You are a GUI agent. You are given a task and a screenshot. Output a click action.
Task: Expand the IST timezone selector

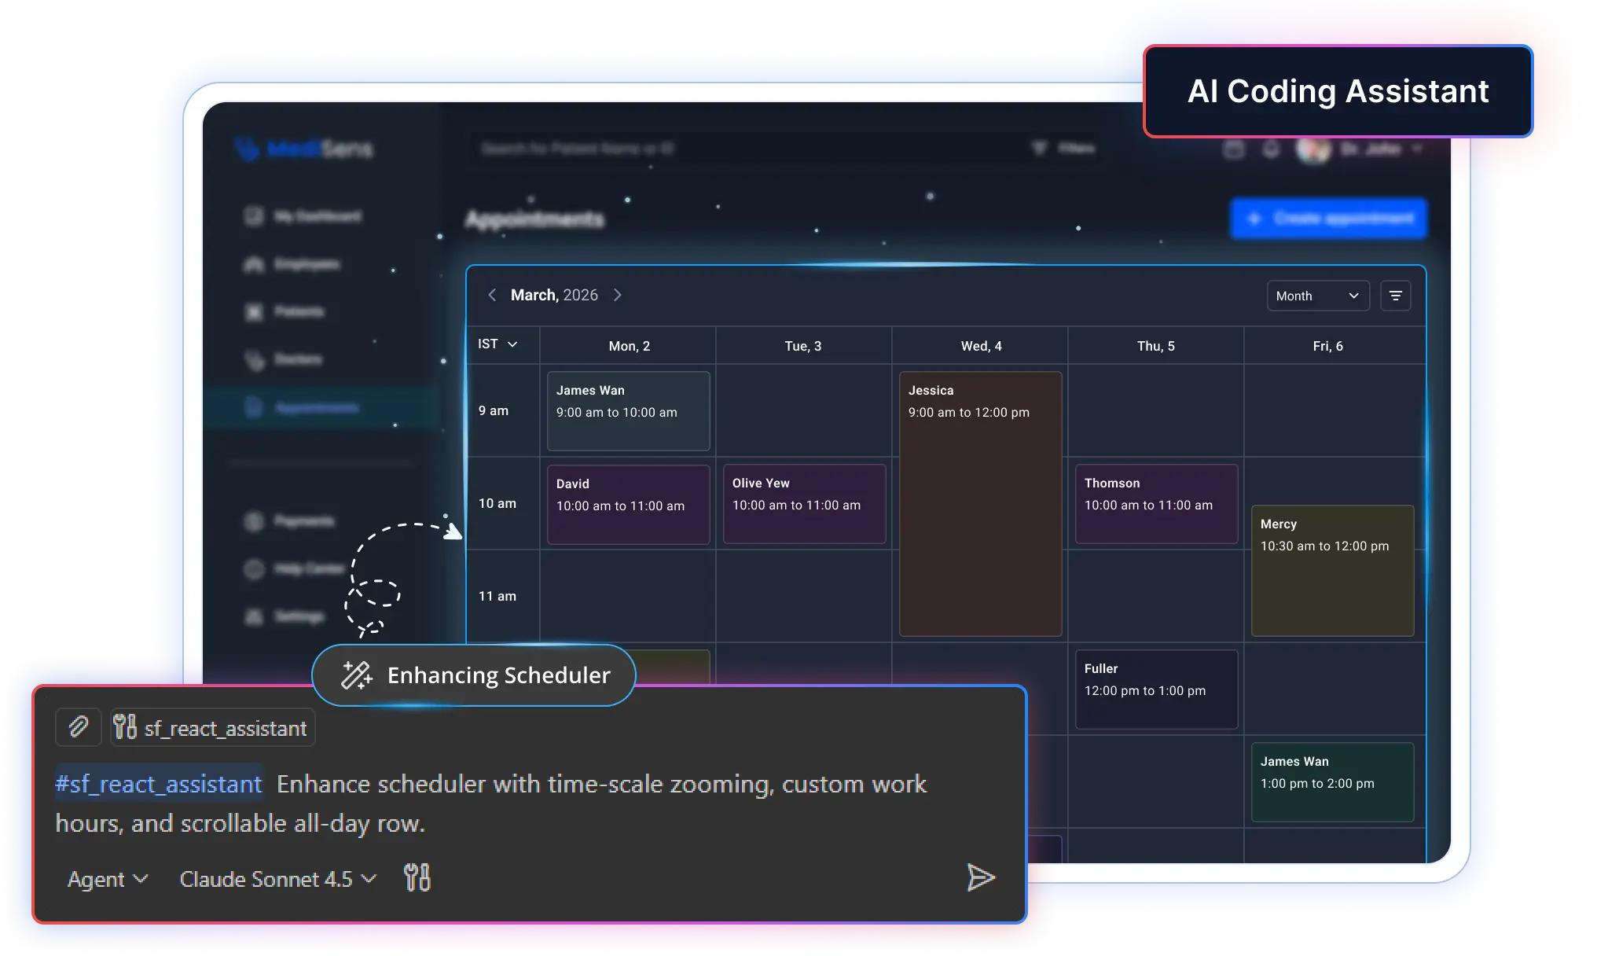[497, 344]
